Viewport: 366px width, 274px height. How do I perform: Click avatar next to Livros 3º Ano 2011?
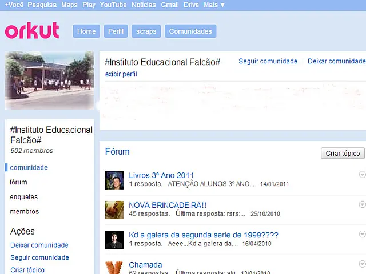tap(114, 180)
